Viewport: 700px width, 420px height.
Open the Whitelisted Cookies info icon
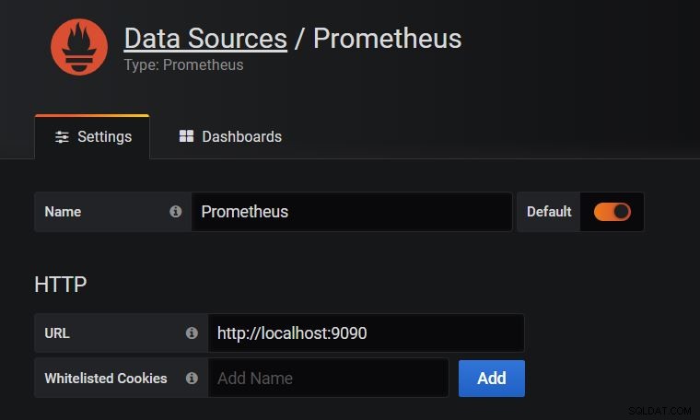click(x=192, y=378)
